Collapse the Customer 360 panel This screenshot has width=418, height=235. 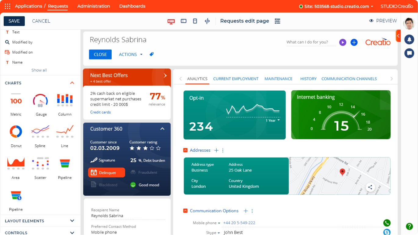pyautogui.click(x=162, y=129)
